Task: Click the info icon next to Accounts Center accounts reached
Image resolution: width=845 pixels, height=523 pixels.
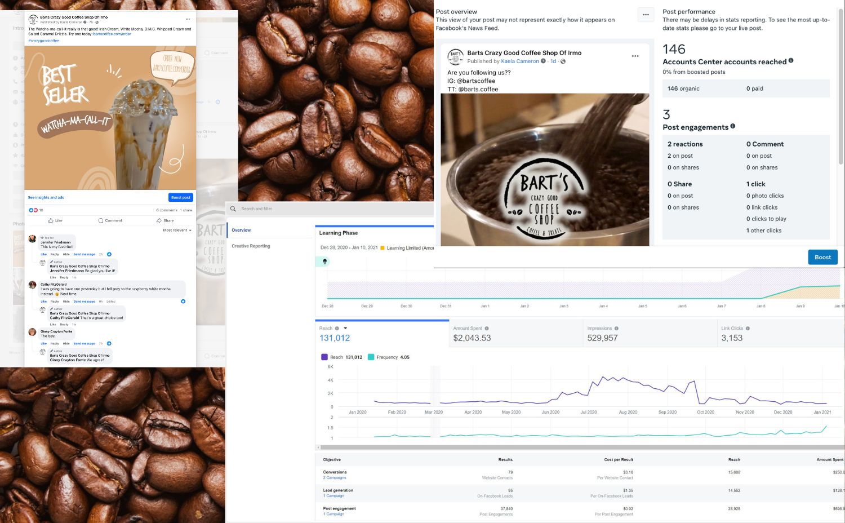Action: click(x=791, y=60)
